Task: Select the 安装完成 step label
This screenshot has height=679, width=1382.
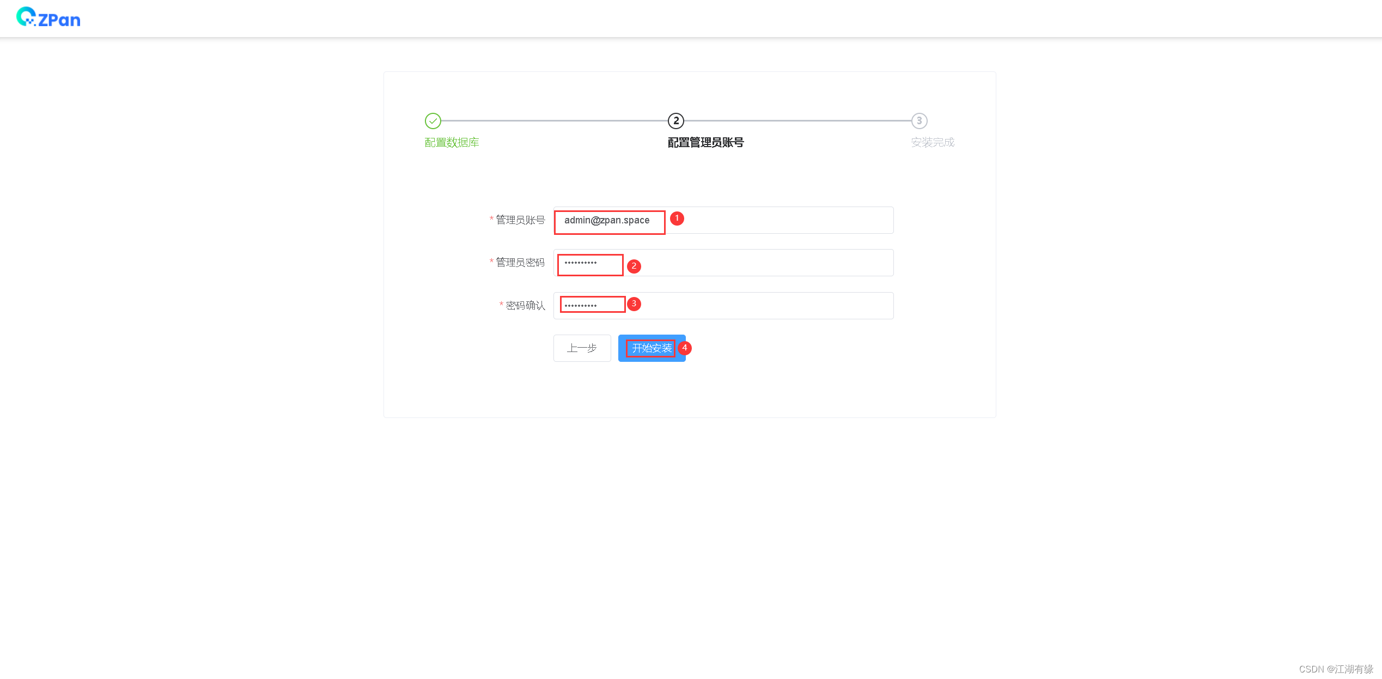Action: tap(933, 142)
